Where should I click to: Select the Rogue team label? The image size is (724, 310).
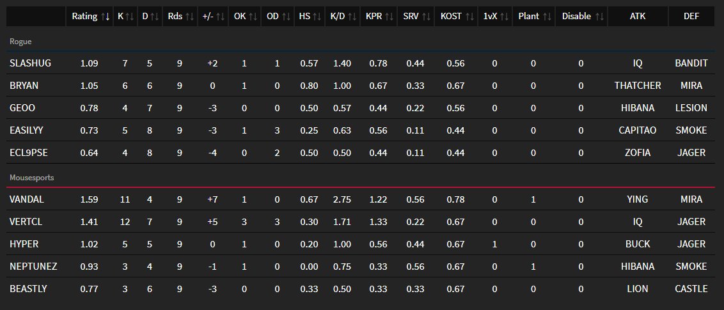pos(20,42)
